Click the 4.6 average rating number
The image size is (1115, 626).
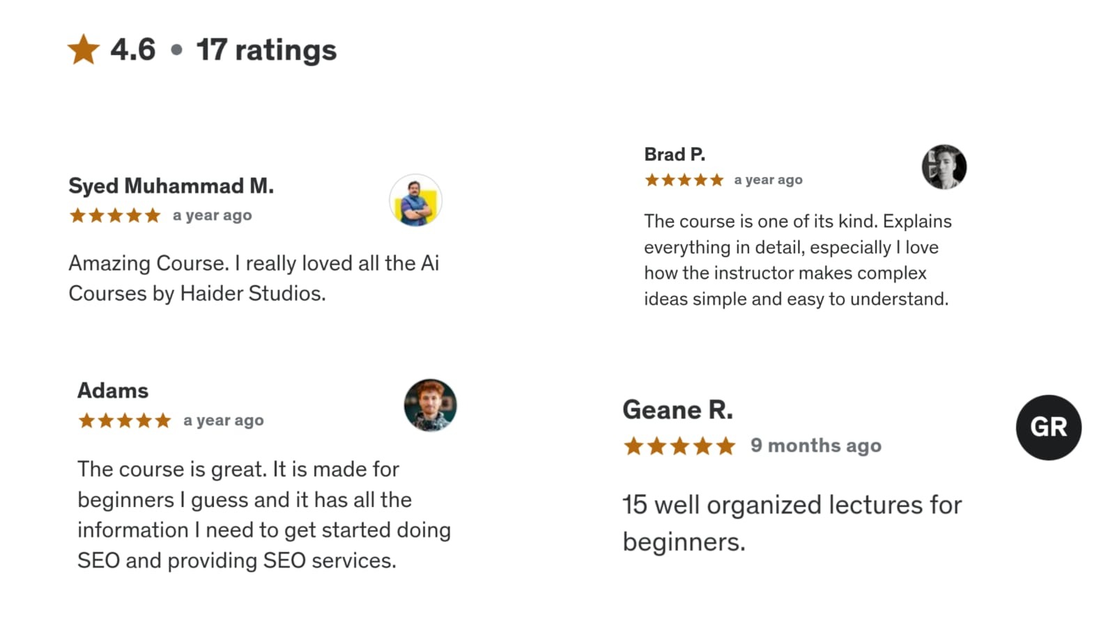132,50
